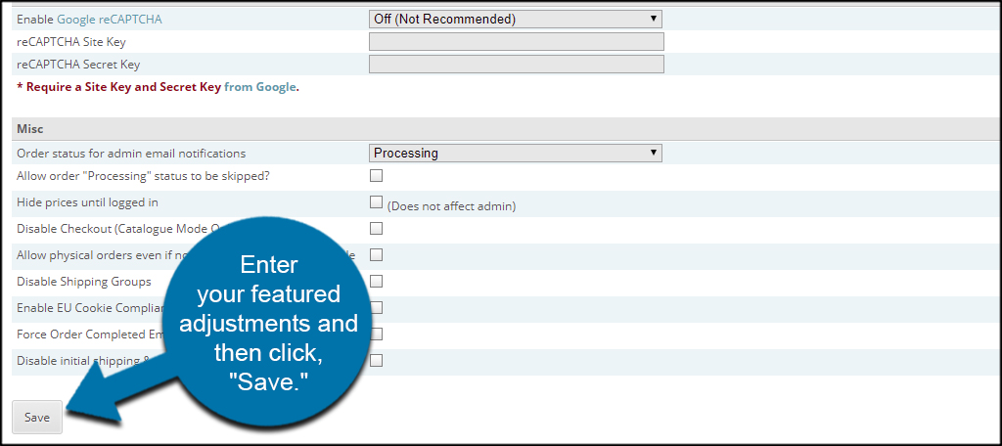Image resolution: width=1002 pixels, height=446 pixels.
Task: Click the Save button
Action: tap(37, 418)
